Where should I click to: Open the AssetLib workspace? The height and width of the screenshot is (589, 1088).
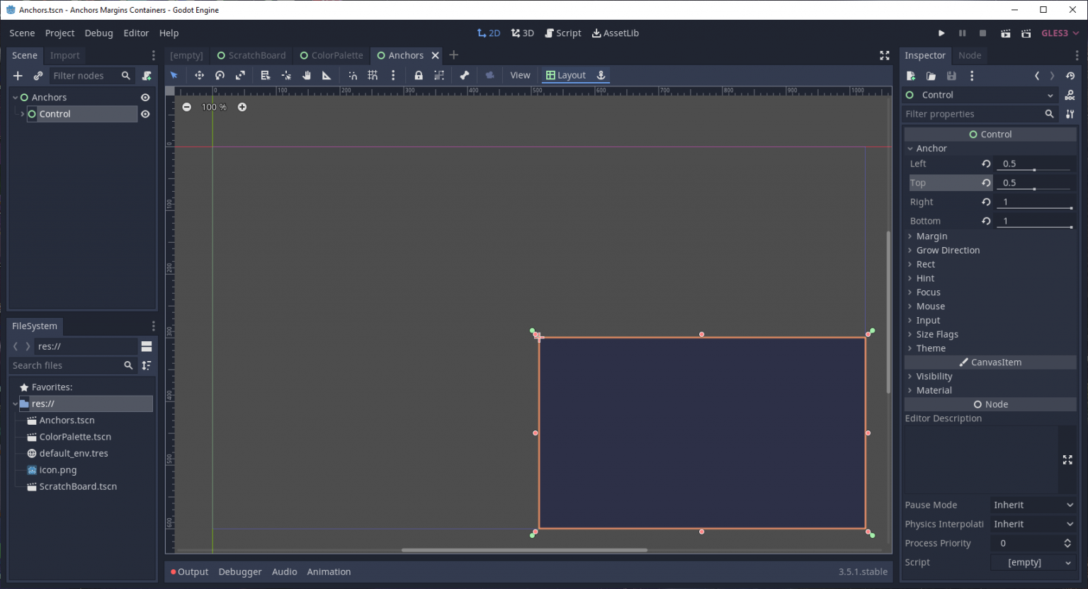click(615, 33)
